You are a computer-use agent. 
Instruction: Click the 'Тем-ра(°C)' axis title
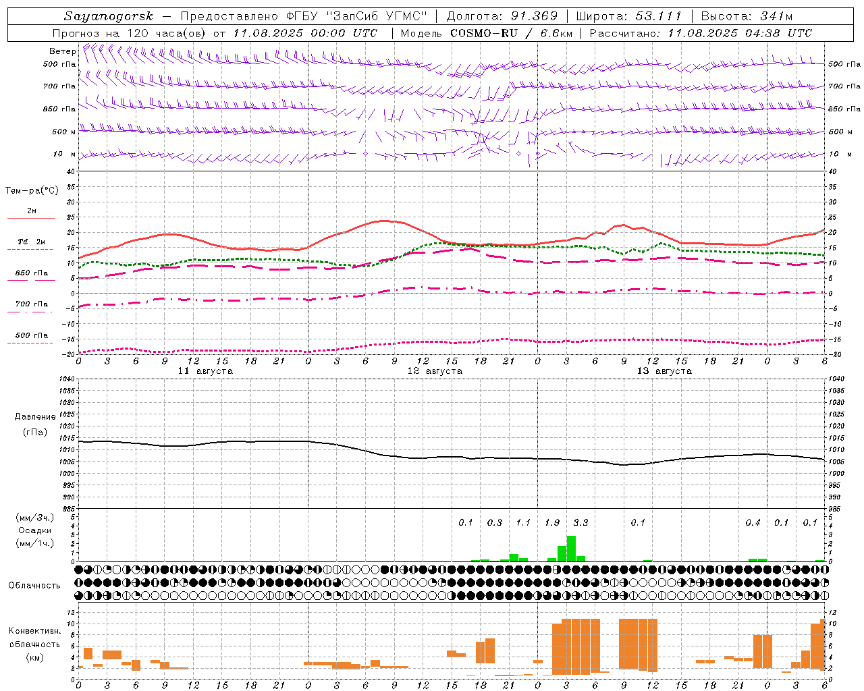[32, 191]
